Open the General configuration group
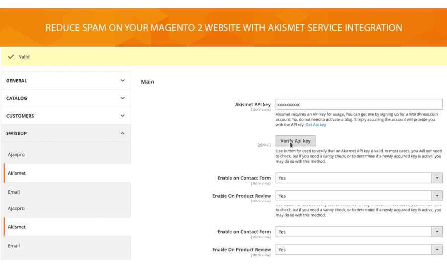The width and height of the screenshot is (447, 268). (x=17, y=81)
